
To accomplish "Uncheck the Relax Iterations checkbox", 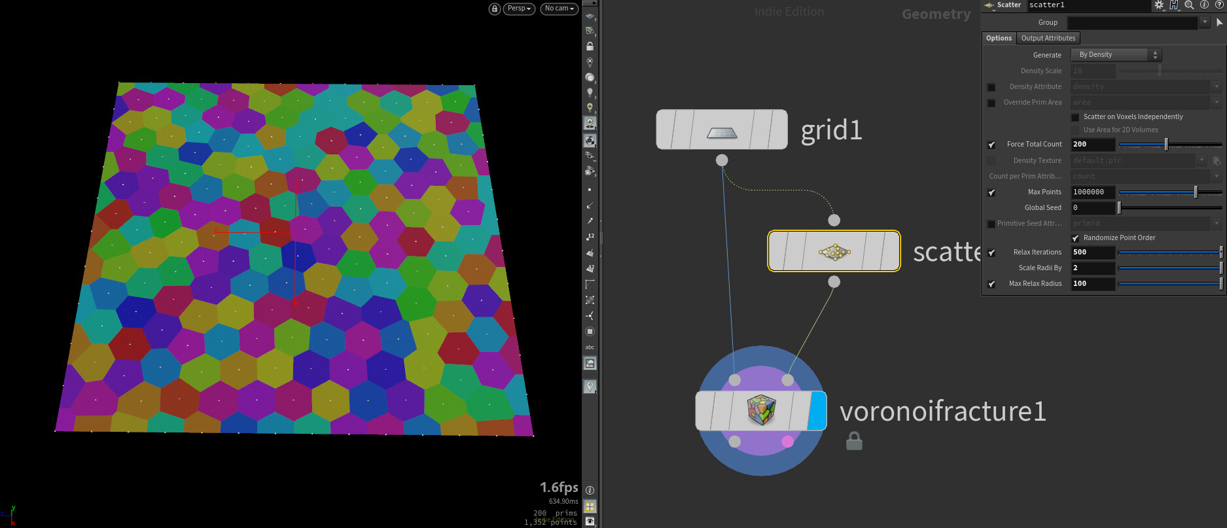I will click(x=991, y=253).
